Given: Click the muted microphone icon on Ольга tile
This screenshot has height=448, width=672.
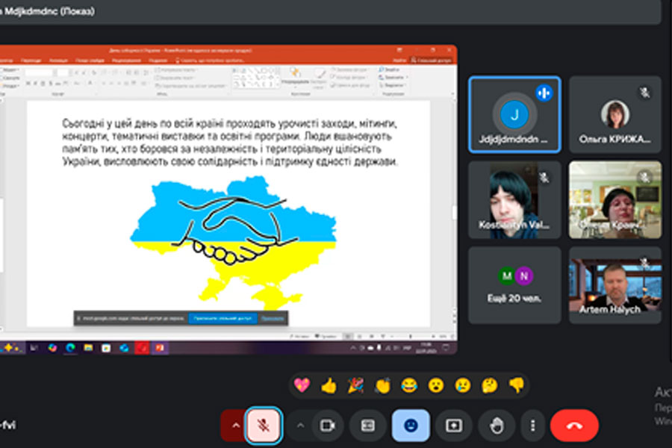Looking at the screenshot, I should [x=644, y=92].
